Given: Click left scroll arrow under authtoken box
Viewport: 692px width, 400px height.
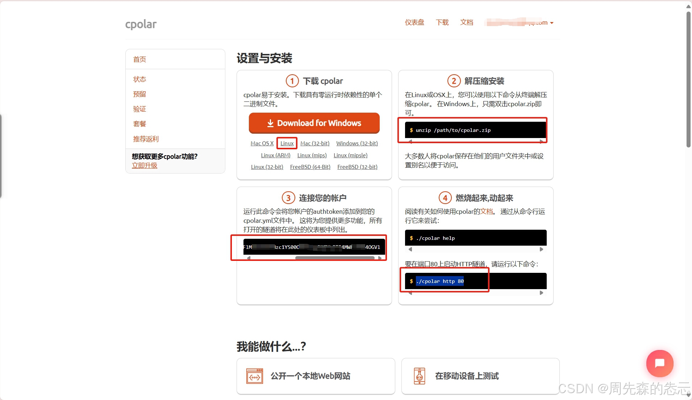Looking at the screenshot, I should [x=249, y=258].
